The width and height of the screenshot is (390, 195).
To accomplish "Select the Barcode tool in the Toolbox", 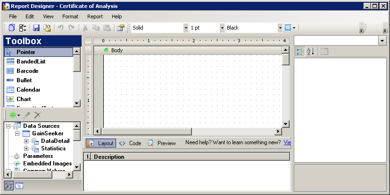I will point(27,71).
